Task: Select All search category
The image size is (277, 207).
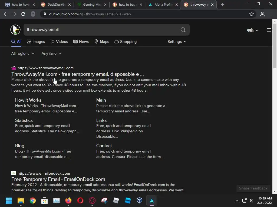Action: [x=16, y=42]
